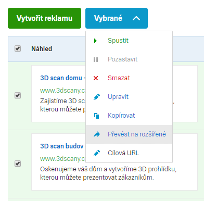Click the green play icon beside Spustit
The width and height of the screenshot is (204, 201).
point(95,41)
